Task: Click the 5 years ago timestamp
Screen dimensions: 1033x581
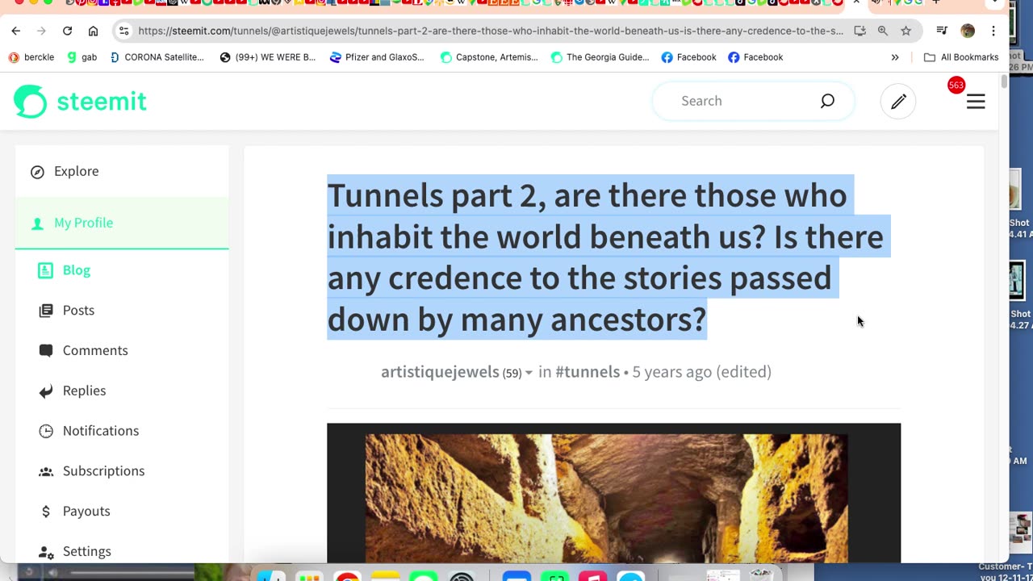Action: [x=672, y=371]
